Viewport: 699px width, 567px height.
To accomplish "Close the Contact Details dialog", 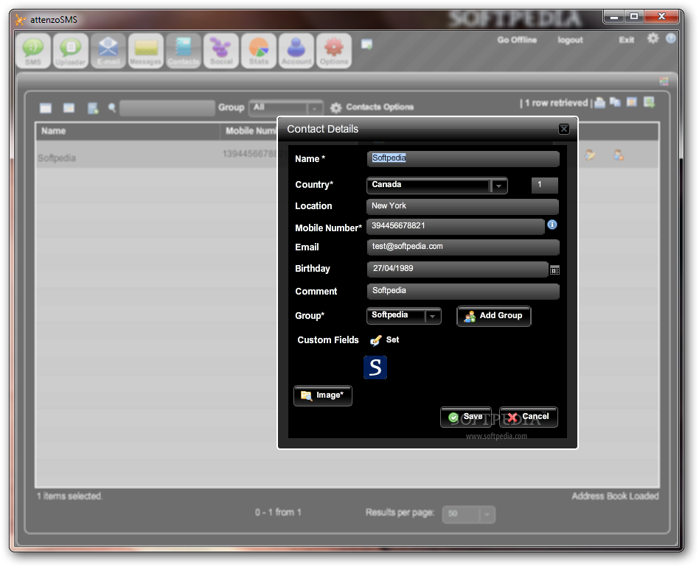I will coord(564,129).
